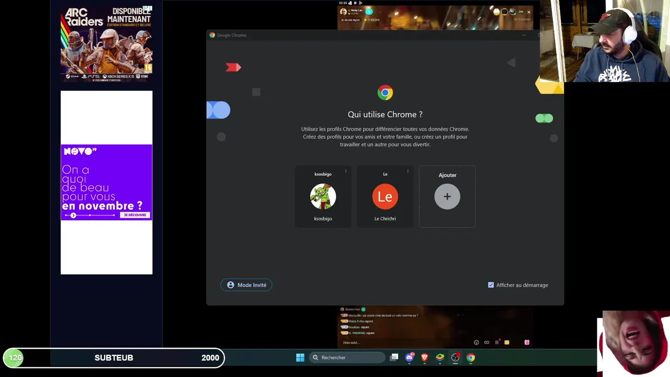Open Google Chrome from the taskbar

(471, 358)
